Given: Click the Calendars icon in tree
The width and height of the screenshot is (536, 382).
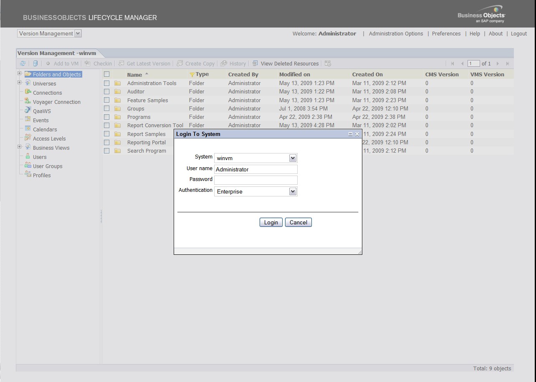Looking at the screenshot, I should pos(28,128).
